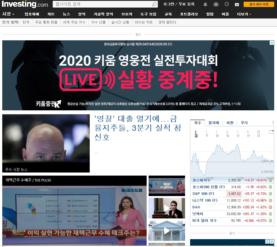Open the 포트폴리오 menu
277x247 pixels.
(x=189, y=14)
